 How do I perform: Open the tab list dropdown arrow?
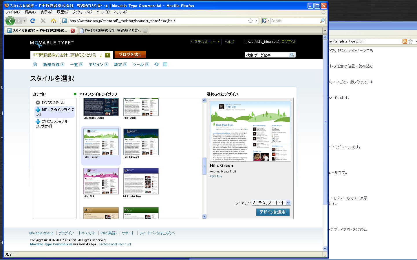325,31
